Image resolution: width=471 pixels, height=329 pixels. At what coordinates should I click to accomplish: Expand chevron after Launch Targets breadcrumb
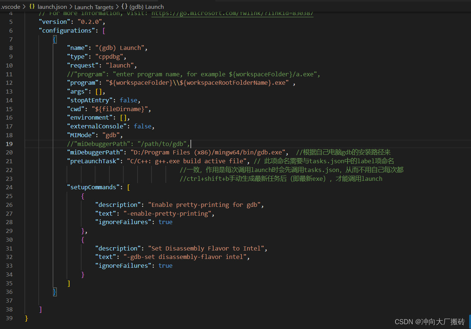tap(117, 7)
